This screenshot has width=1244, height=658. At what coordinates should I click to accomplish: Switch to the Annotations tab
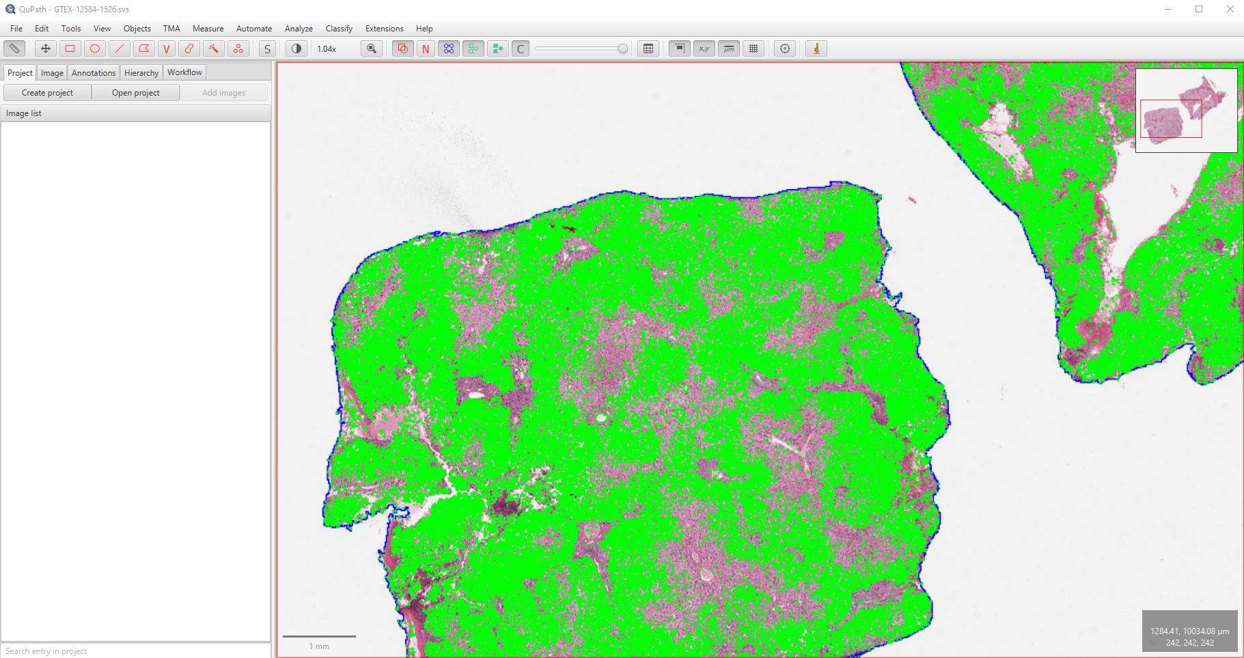[93, 72]
